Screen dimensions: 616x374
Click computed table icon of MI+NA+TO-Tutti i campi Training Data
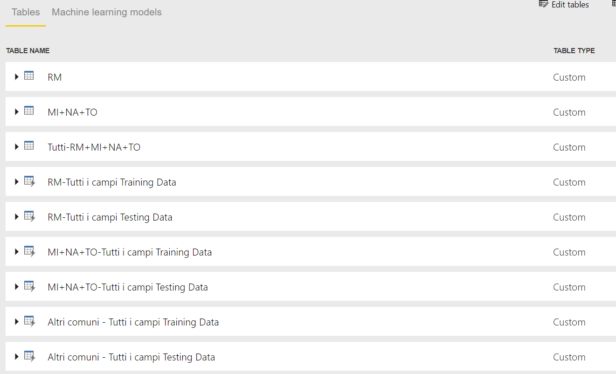tap(30, 251)
